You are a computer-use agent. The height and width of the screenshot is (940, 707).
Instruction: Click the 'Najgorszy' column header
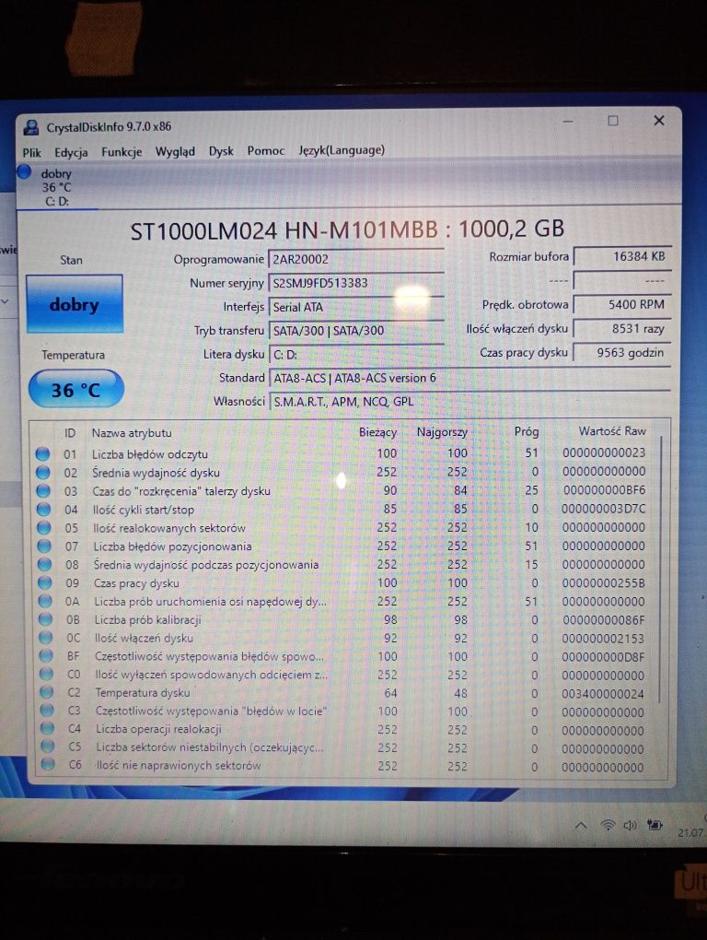442,431
